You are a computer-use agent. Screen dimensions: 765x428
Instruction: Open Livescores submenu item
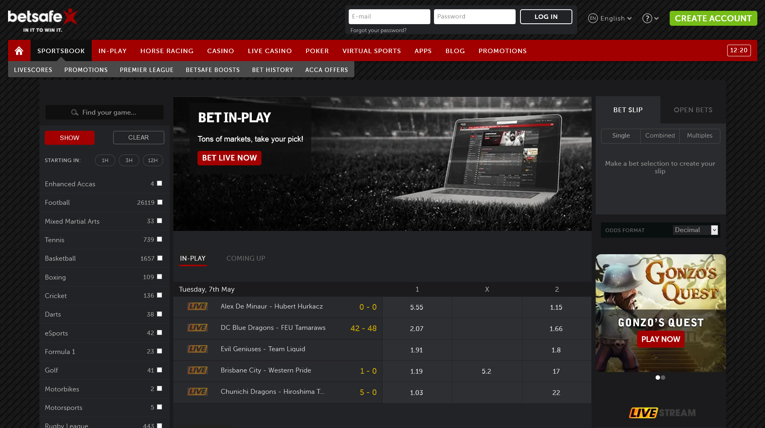pos(33,70)
